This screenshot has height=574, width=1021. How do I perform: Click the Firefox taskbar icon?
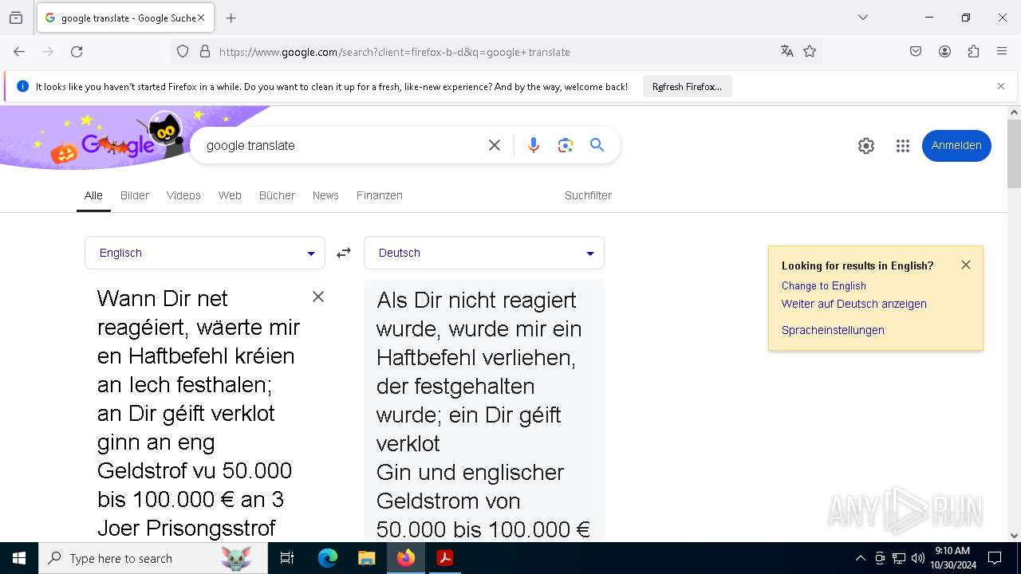tap(406, 558)
